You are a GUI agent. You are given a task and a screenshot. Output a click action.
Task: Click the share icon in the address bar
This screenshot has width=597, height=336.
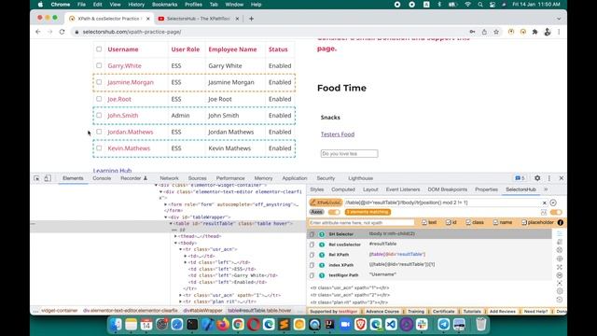[x=484, y=32]
